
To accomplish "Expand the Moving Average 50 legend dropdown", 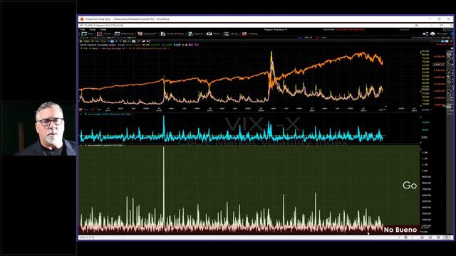I will pyautogui.click(x=114, y=48).
